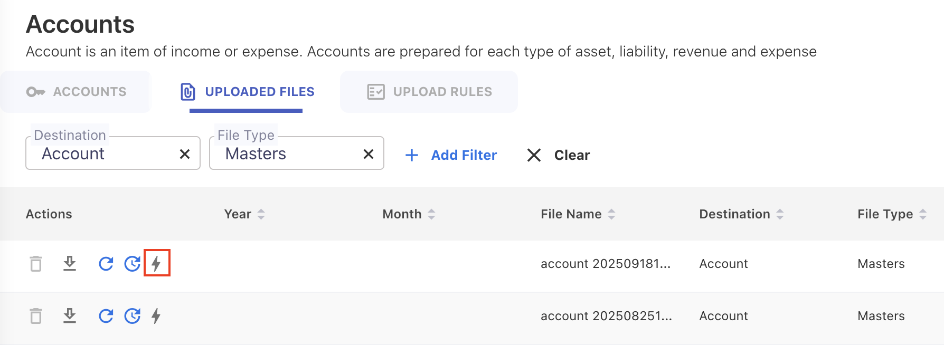Delete the account 202509181 file

pyautogui.click(x=36, y=263)
